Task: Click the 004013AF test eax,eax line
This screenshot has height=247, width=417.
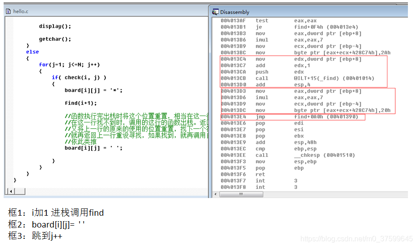Action: [269, 21]
